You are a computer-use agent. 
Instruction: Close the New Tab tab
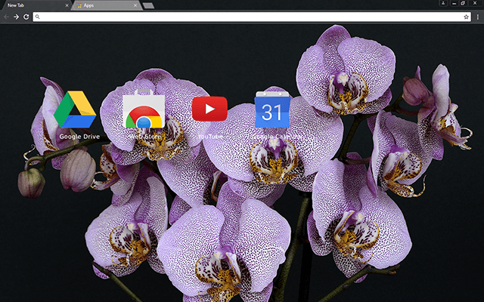[x=67, y=5]
